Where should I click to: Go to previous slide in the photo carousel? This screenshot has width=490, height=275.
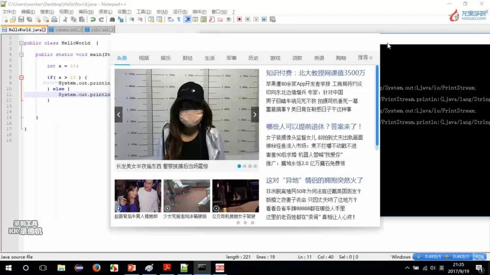(x=118, y=115)
